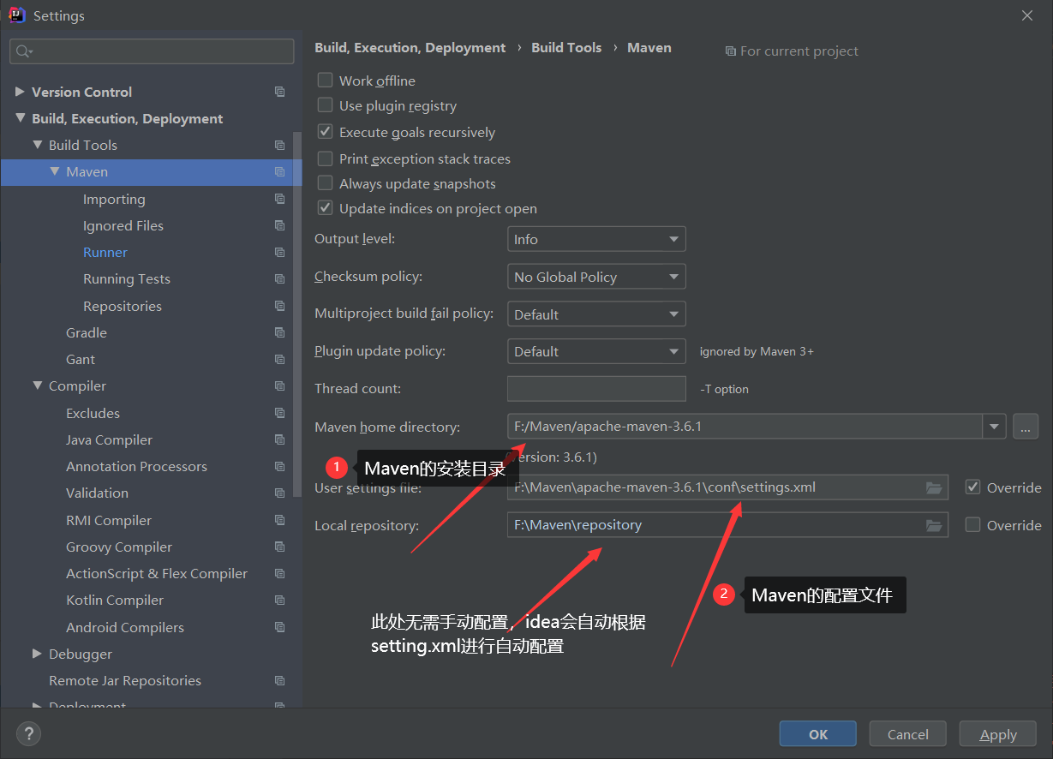Enable Always update snapshots checkbox
1053x759 pixels.
pyautogui.click(x=325, y=183)
